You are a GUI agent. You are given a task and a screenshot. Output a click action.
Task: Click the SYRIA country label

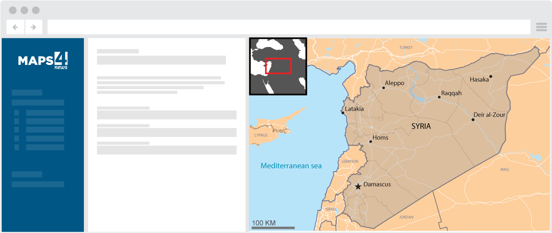pos(421,126)
